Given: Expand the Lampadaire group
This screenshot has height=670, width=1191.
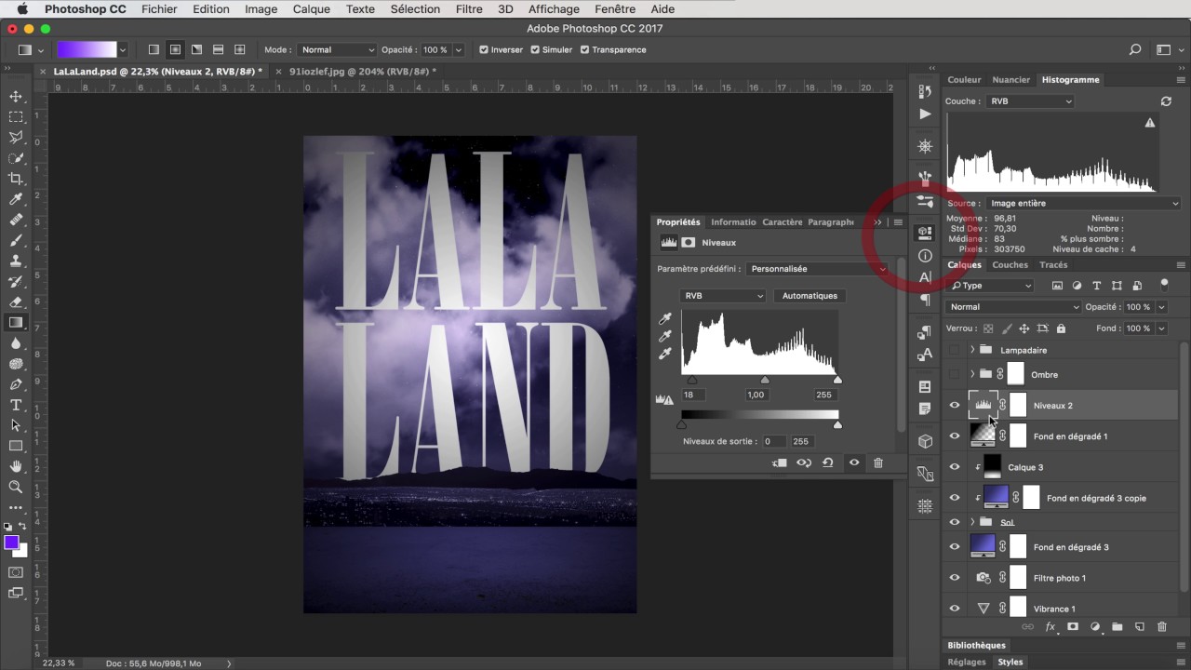Looking at the screenshot, I should (x=972, y=350).
